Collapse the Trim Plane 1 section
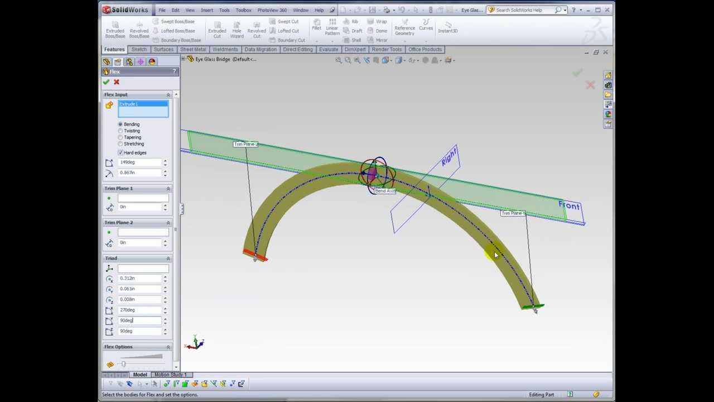714x402 pixels. pyautogui.click(x=168, y=189)
